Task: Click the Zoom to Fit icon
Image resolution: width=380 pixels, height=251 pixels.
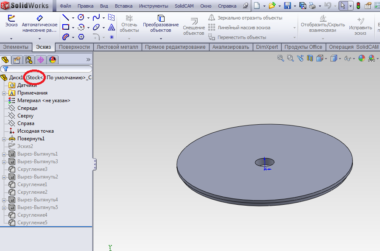Action: point(280,58)
